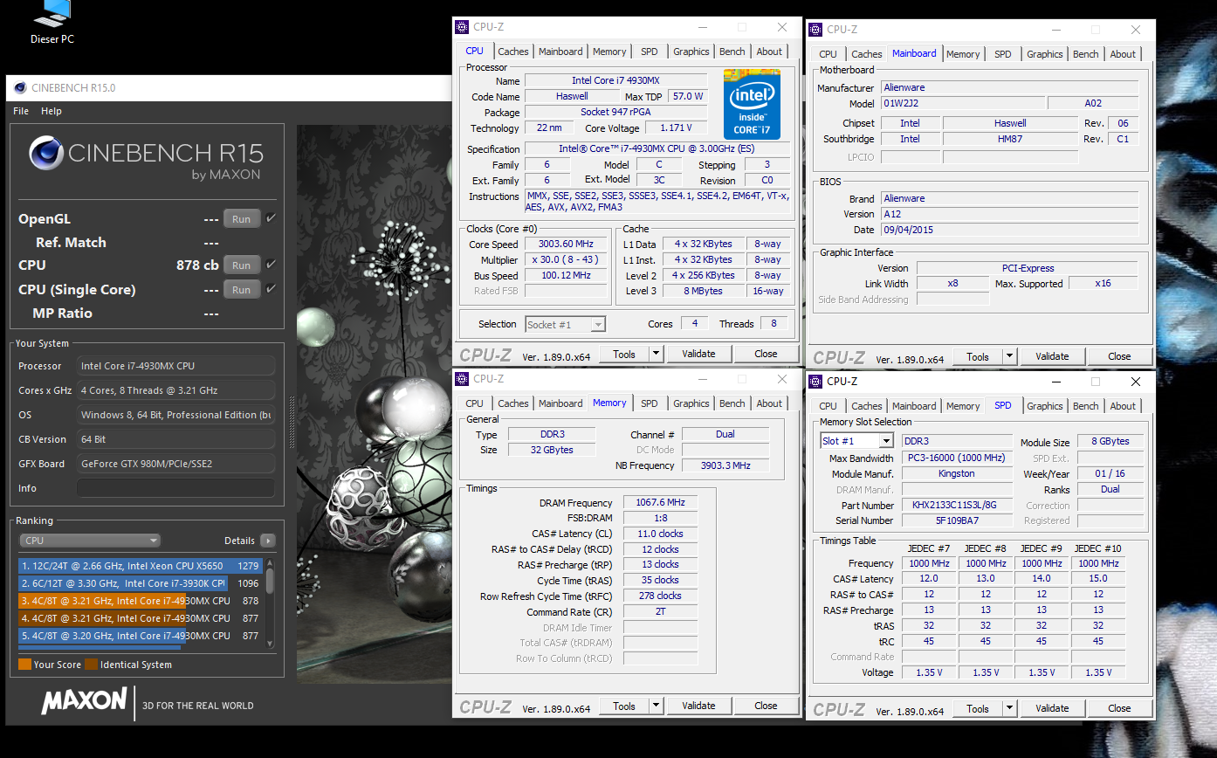Expand the ranking Details arrow button
The image size is (1217, 758).
click(x=268, y=541)
